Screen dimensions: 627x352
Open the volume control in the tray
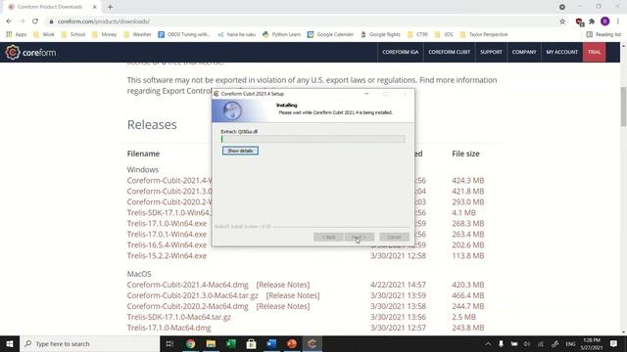pyautogui.click(x=527, y=343)
